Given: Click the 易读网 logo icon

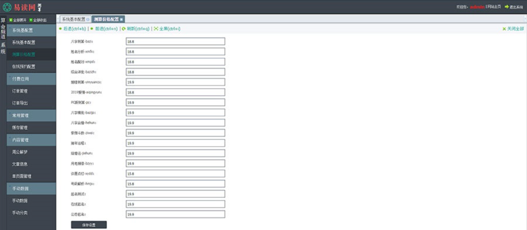Looking at the screenshot, I should 7,7.
